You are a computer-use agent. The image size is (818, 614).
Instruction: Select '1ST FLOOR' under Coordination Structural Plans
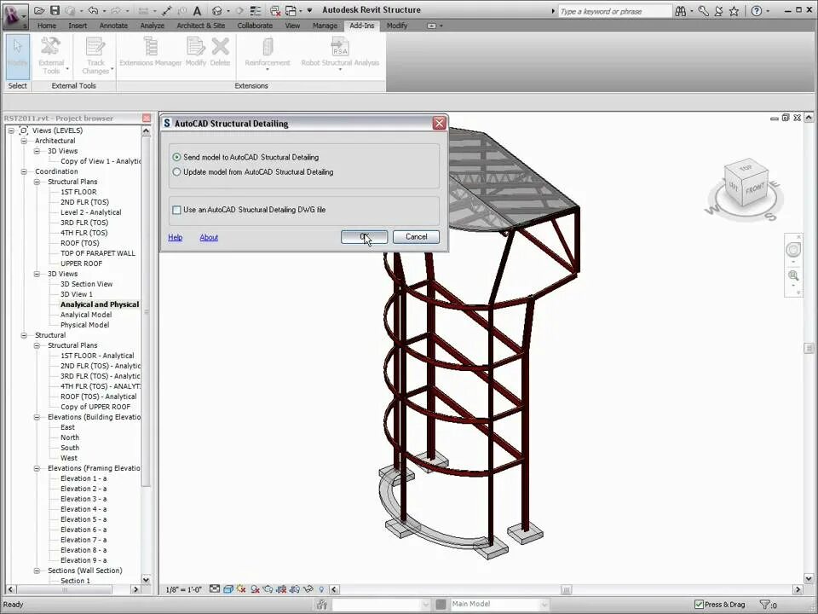coord(78,192)
